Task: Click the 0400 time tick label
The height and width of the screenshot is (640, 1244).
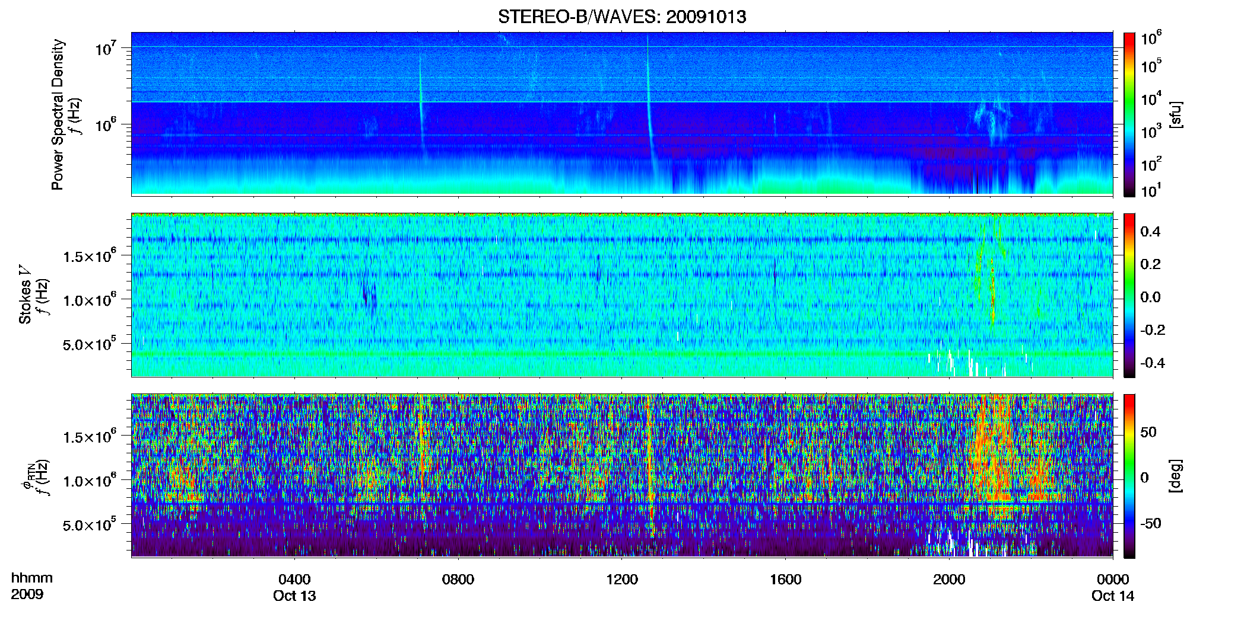Action: (294, 580)
